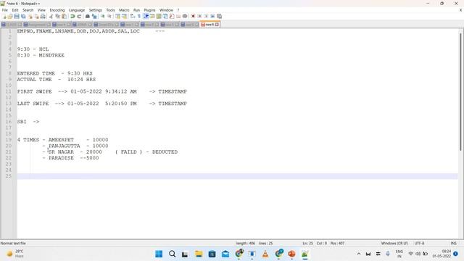This screenshot has width=464, height=261.
Task: Click the vertical scrollbar thumb
Action: pos(461,92)
